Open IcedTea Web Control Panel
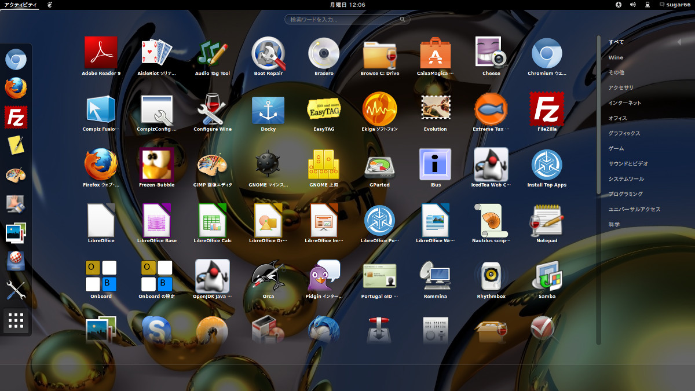Viewport: 695px width, 391px height. pyautogui.click(x=491, y=164)
